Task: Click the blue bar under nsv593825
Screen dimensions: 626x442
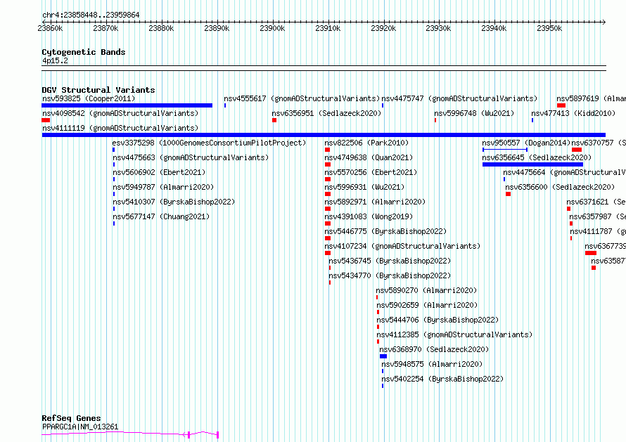Action: coord(127,105)
